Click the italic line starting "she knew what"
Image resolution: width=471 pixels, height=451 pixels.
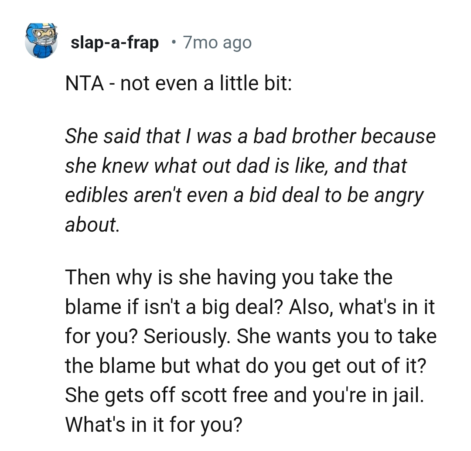(x=235, y=166)
